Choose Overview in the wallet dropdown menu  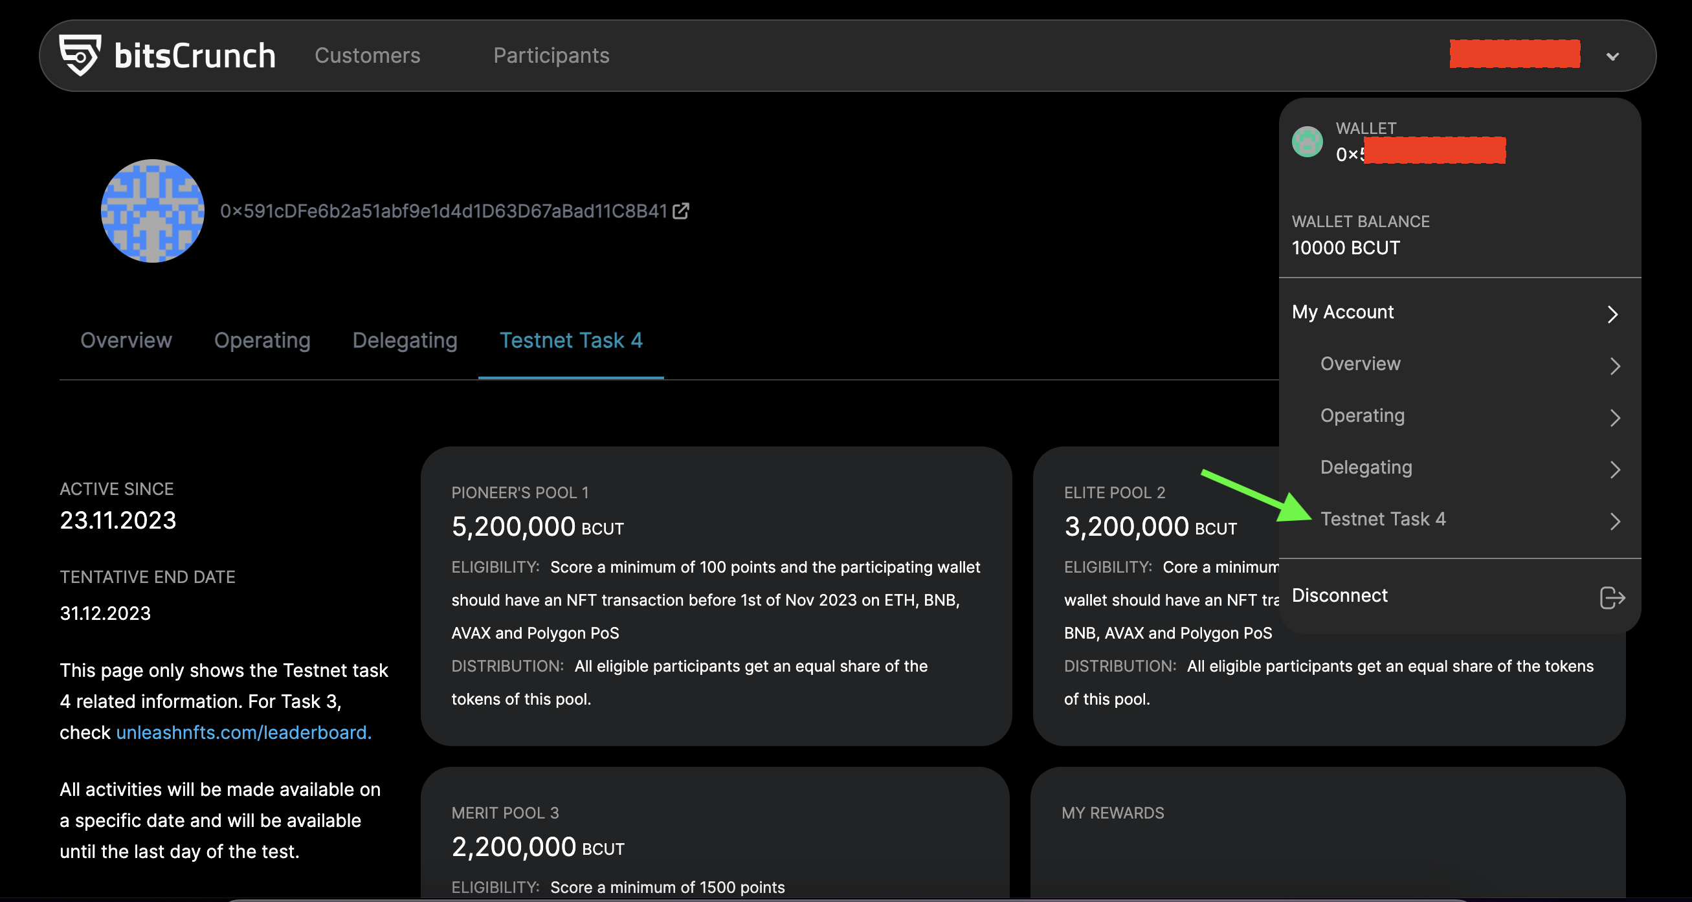point(1361,364)
